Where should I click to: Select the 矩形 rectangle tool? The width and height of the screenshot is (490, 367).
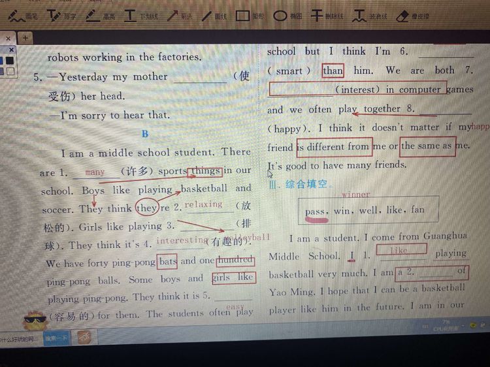[x=250, y=15]
